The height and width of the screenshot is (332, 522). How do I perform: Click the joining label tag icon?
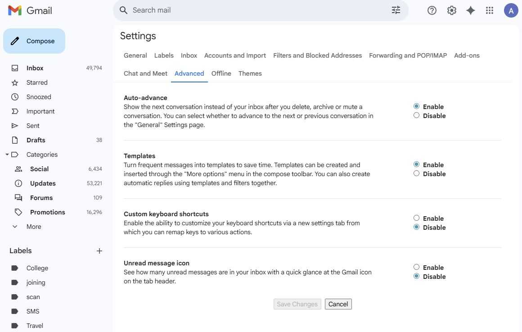click(x=15, y=282)
